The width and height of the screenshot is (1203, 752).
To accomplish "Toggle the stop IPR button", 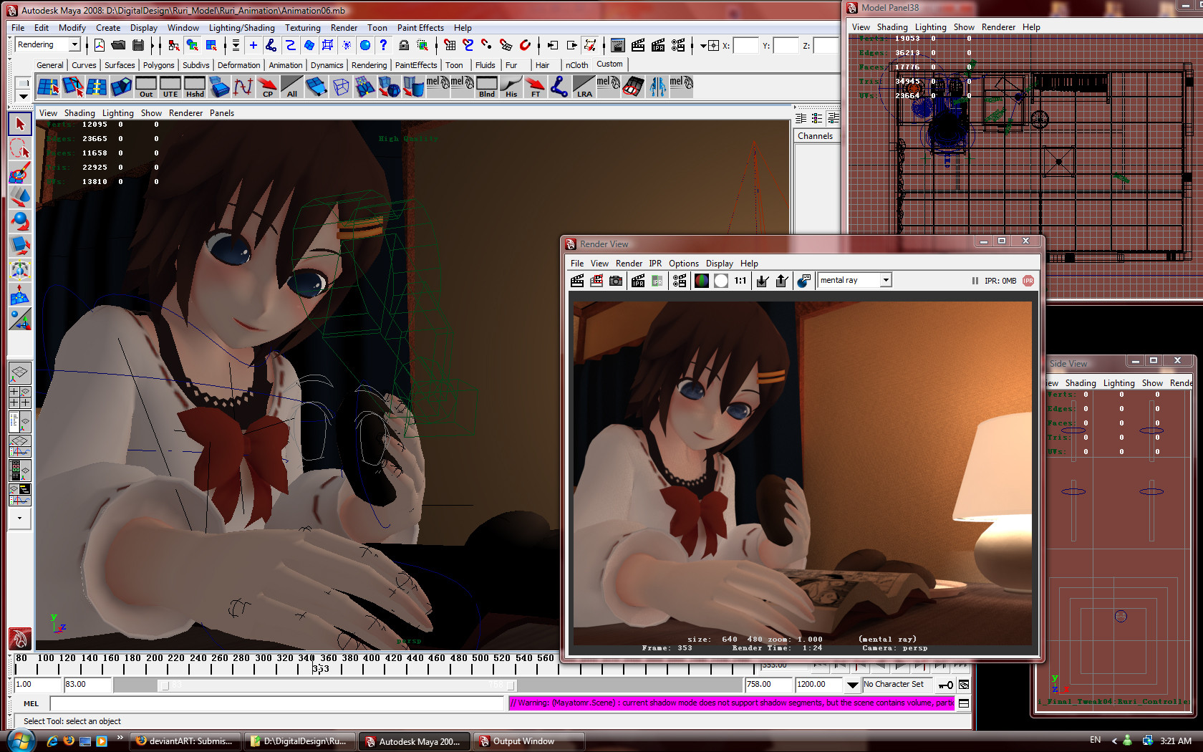I will (1028, 281).
